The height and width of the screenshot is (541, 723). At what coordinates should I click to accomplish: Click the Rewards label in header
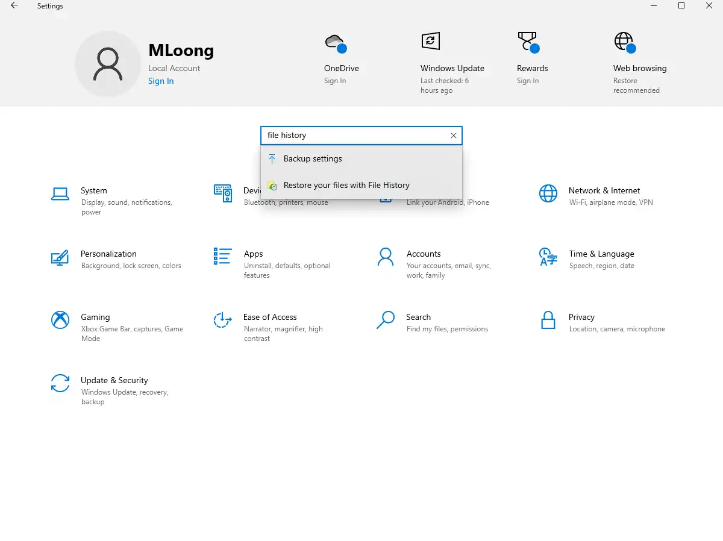(x=533, y=68)
